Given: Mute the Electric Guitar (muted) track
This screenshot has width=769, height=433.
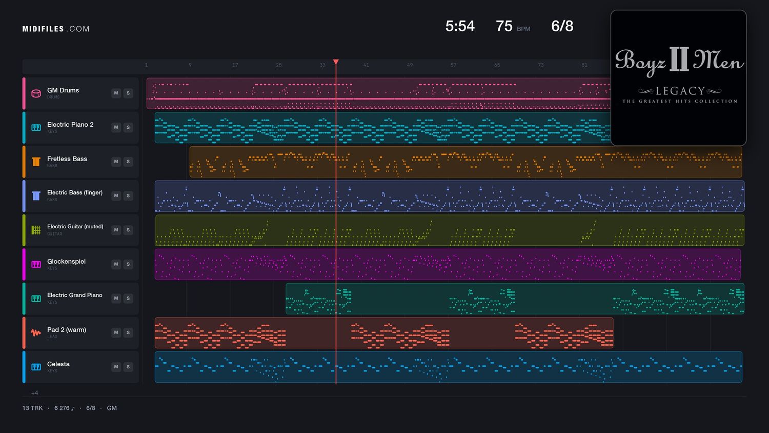Looking at the screenshot, I should (116, 230).
